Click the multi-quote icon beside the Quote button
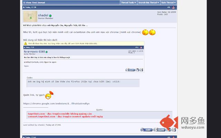This screenshot has height=138, width=221. pos(169,130)
